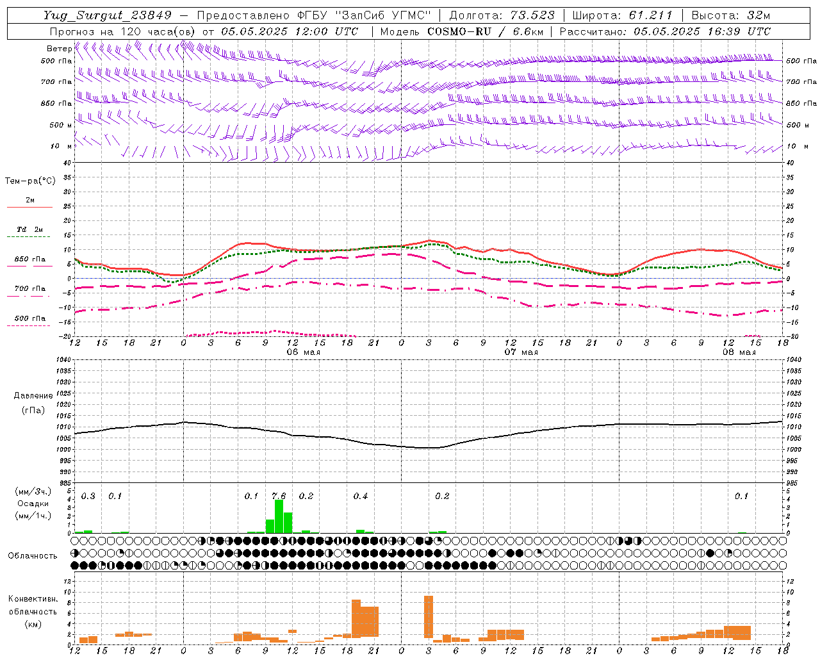Click the 7.6 precipitation total
The image size is (820, 656).
[x=279, y=496]
